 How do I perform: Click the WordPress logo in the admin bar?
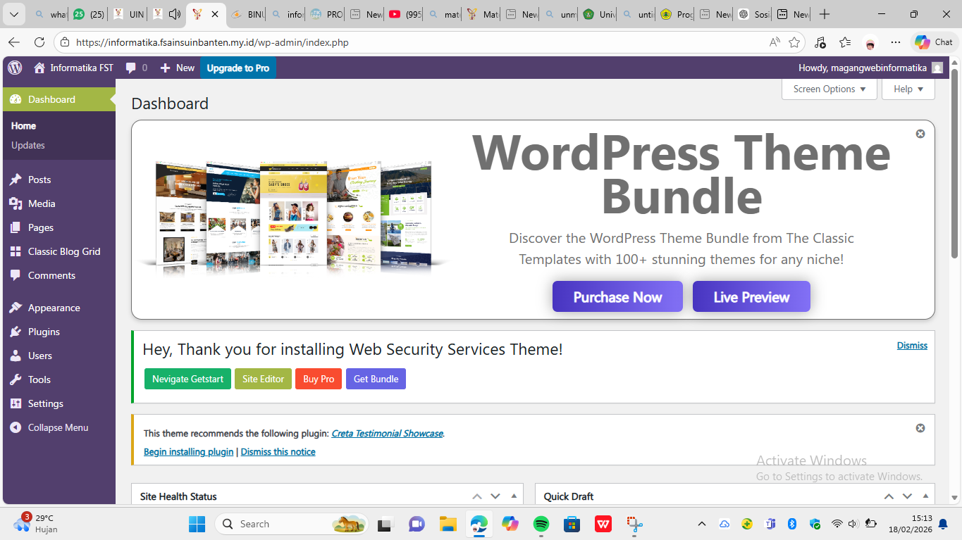tap(16, 68)
